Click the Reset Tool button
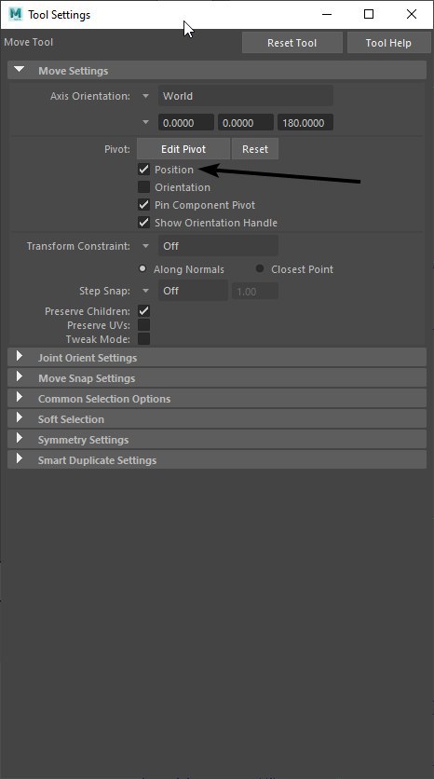The height and width of the screenshot is (779, 434). [x=292, y=43]
